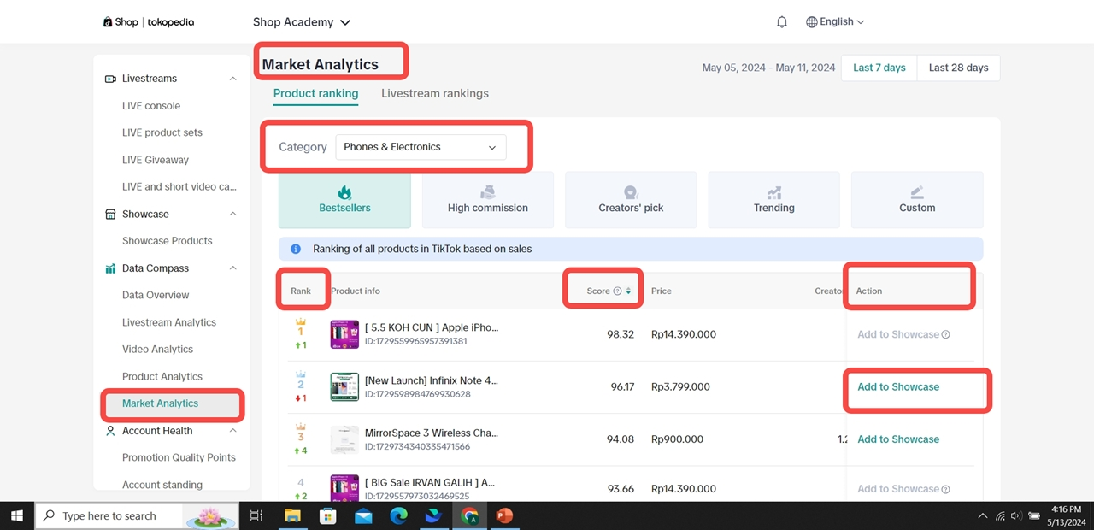Collapse the Livestreams sidebar section
Image resolution: width=1094 pixels, height=530 pixels.
pyautogui.click(x=232, y=79)
